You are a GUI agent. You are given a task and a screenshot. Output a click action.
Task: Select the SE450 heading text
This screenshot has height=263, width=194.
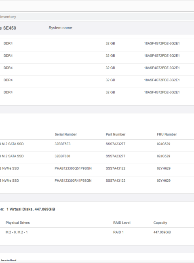pos(9,28)
